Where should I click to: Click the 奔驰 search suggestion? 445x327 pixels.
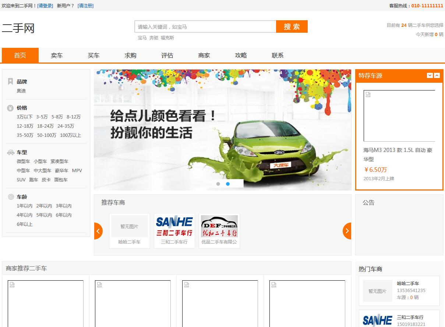[153, 38]
